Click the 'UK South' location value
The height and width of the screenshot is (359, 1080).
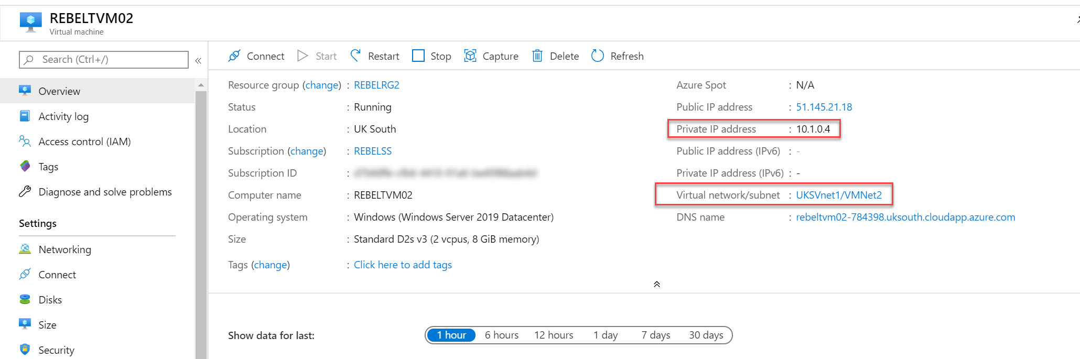point(375,129)
